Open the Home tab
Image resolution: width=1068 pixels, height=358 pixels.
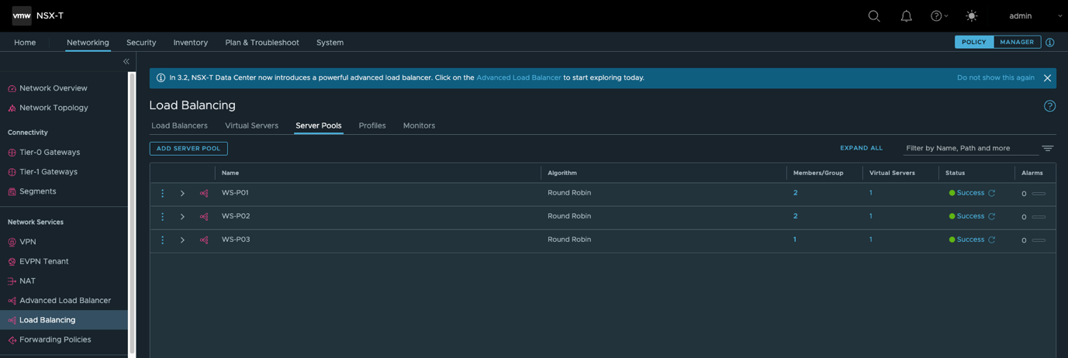[25, 43]
